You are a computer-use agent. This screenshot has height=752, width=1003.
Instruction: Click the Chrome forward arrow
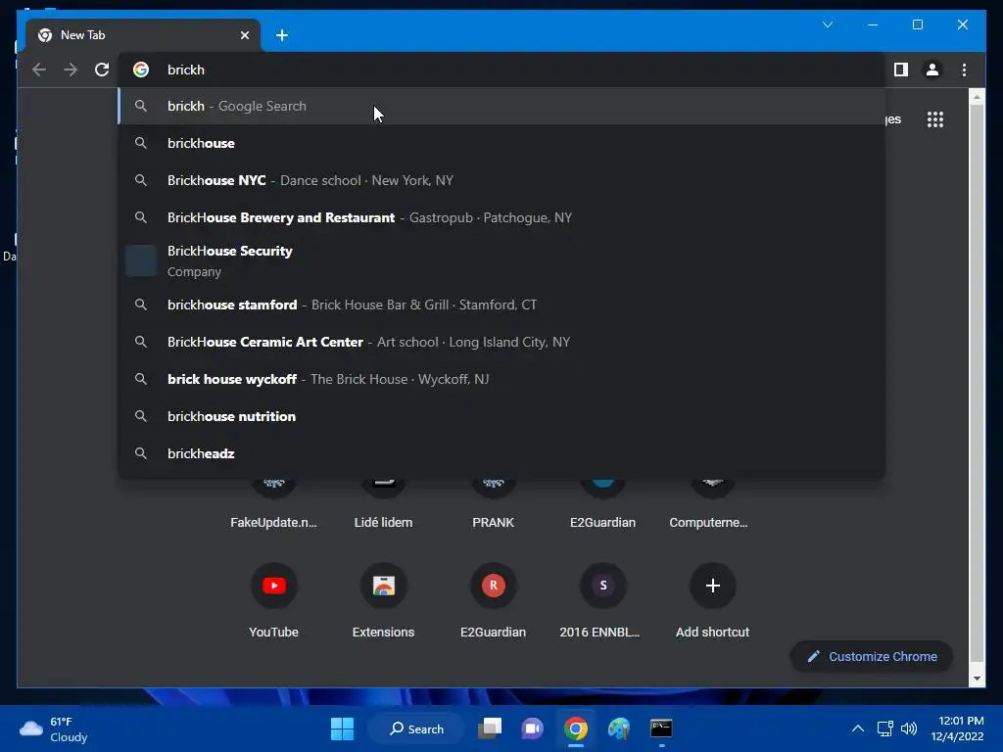[x=71, y=70]
